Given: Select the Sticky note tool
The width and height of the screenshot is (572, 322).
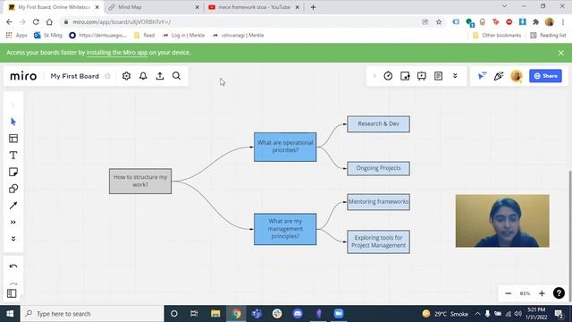Looking at the screenshot, I should point(13,172).
